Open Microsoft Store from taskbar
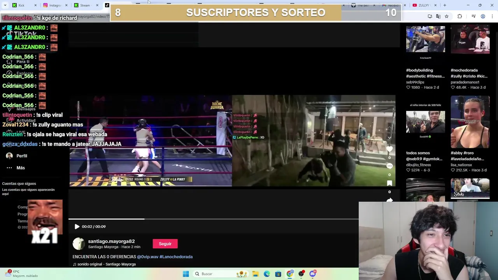Image resolution: width=498 pixels, height=280 pixels. pos(278,274)
